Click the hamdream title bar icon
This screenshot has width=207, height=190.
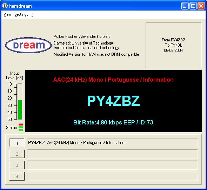[5, 6]
